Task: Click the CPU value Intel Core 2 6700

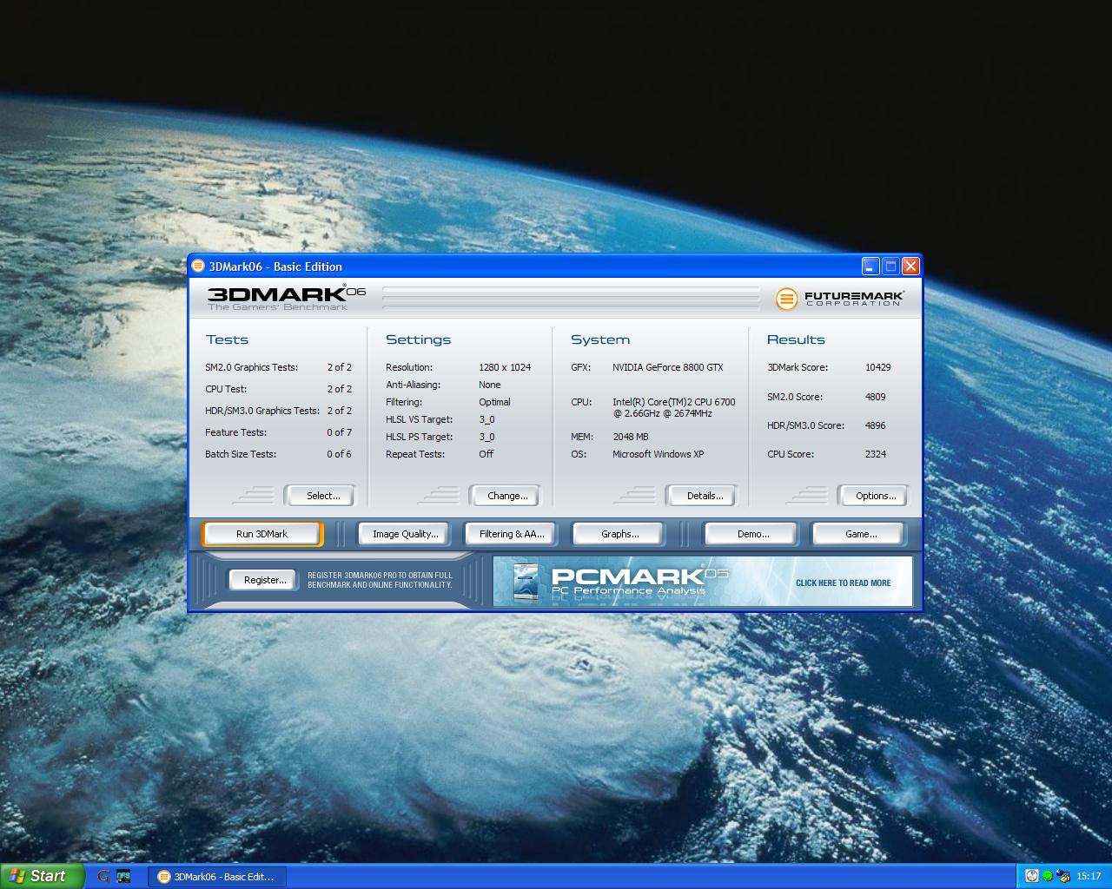Action: [673, 408]
